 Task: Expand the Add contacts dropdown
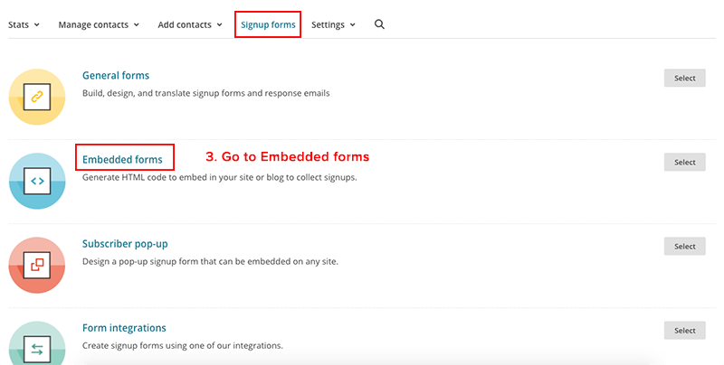[190, 24]
